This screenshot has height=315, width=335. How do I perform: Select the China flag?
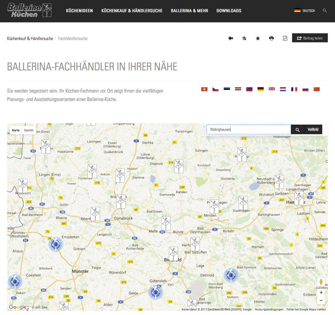click(x=317, y=89)
